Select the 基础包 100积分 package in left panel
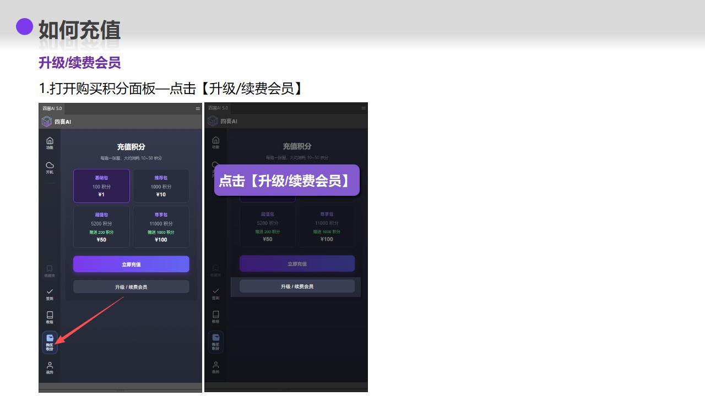This screenshot has width=705, height=396. click(x=101, y=186)
